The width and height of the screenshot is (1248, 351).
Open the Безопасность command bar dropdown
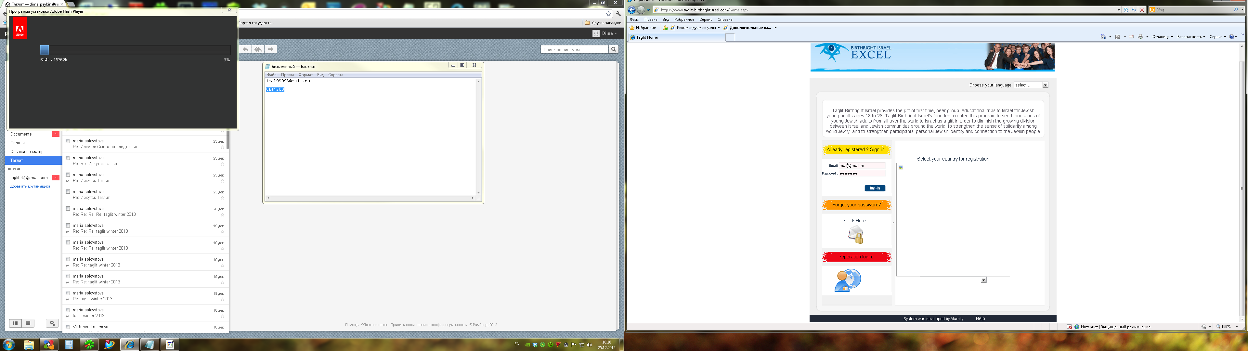point(1191,37)
